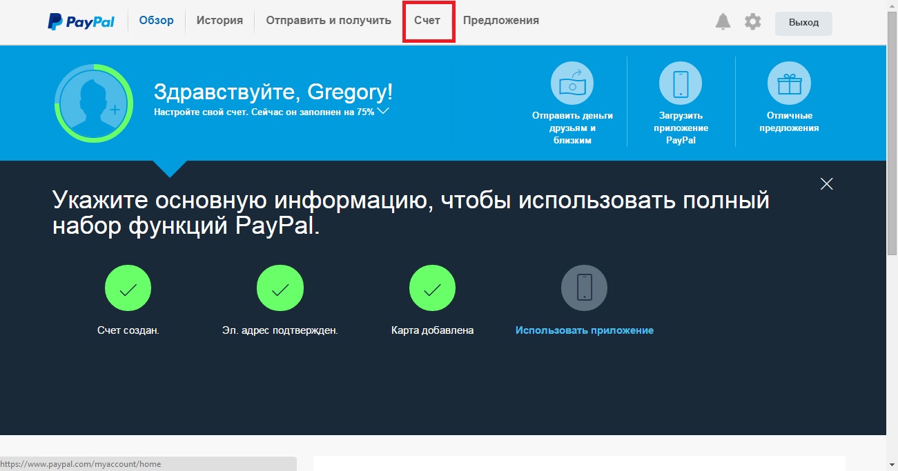Image resolution: width=898 pixels, height=471 pixels.
Task: Click the Счет создан. label
Action: 128,330
